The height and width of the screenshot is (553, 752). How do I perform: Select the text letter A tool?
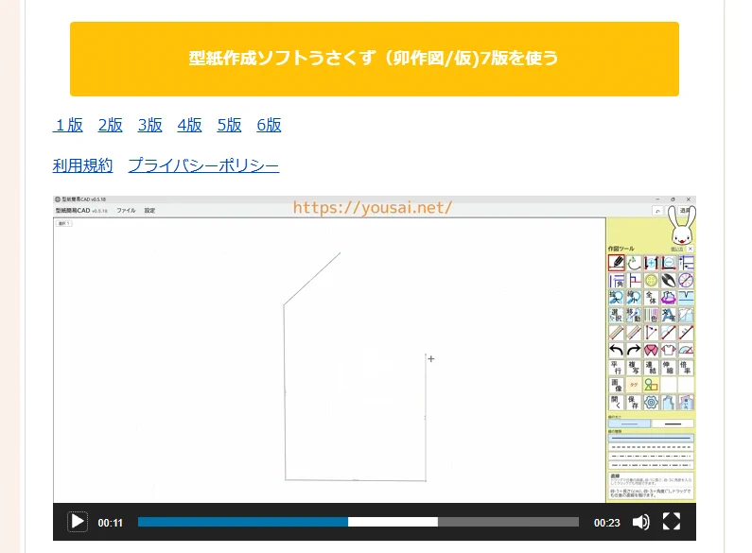coord(669,316)
